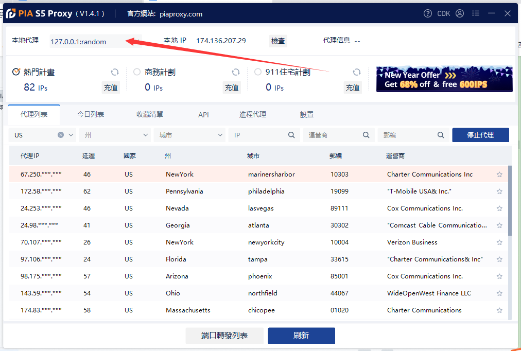Open the 端口轉發列表 button
This screenshot has width=521, height=351.
click(x=224, y=336)
